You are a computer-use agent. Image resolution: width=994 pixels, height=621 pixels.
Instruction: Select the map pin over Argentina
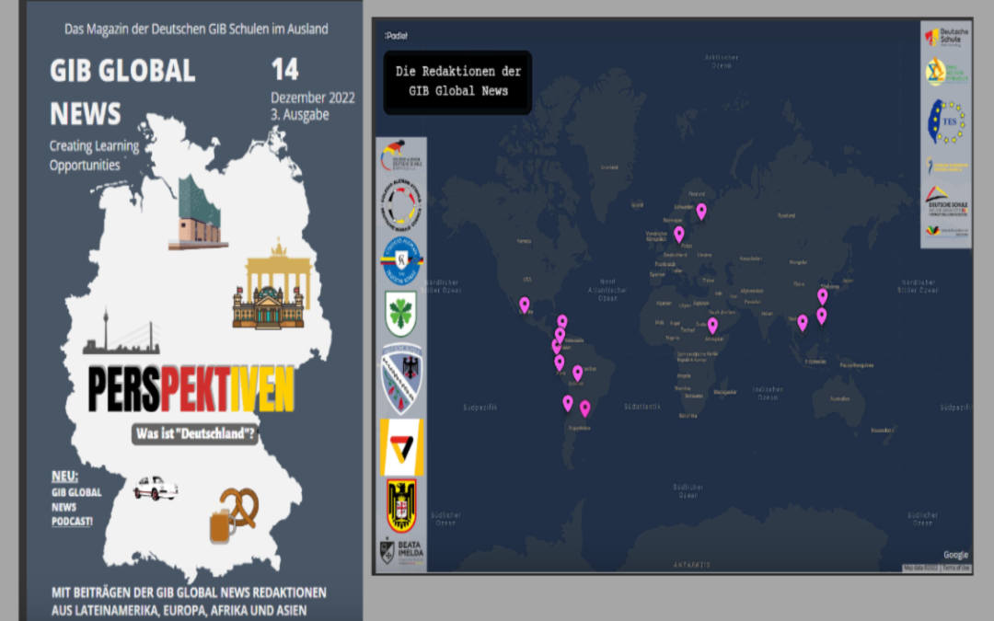[x=584, y=408]
